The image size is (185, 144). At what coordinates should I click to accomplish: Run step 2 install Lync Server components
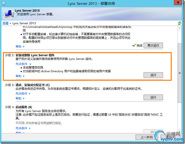point(153,75)
